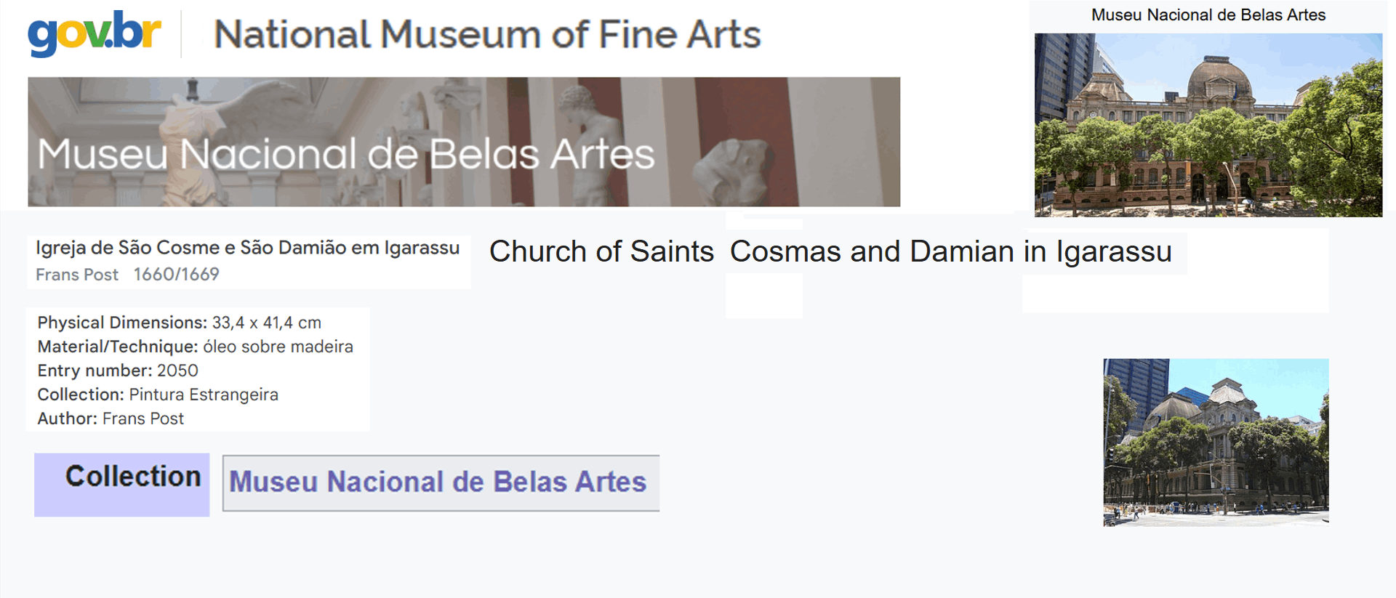Open the purple Museu Nacional de Belas Artes link
Viewport: 1396px width, 598px height.
click(x=438, y=482)
